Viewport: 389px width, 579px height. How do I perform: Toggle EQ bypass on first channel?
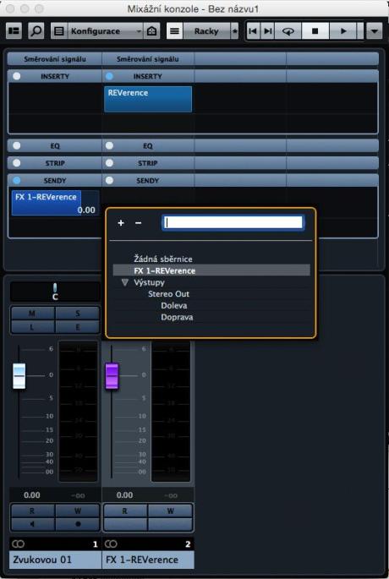coord(17,145)
